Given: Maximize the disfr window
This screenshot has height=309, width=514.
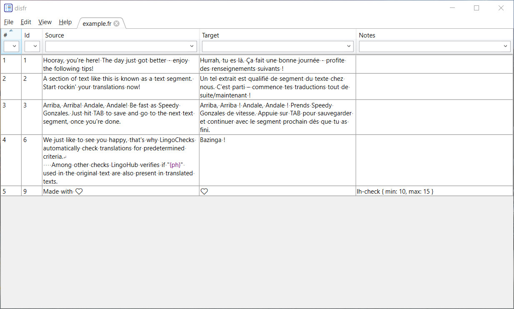Looking at the screenshot, I should [x=477, y=8].
